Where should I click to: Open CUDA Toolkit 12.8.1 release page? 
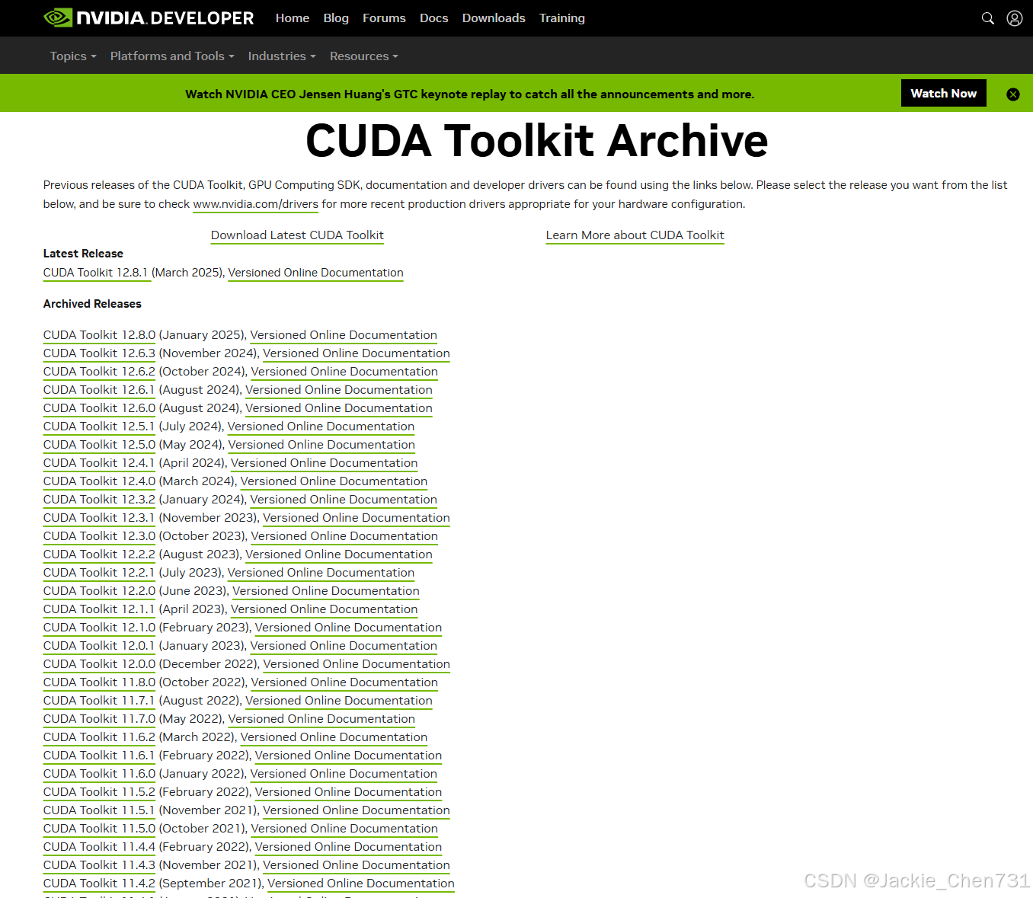[96, 272]
